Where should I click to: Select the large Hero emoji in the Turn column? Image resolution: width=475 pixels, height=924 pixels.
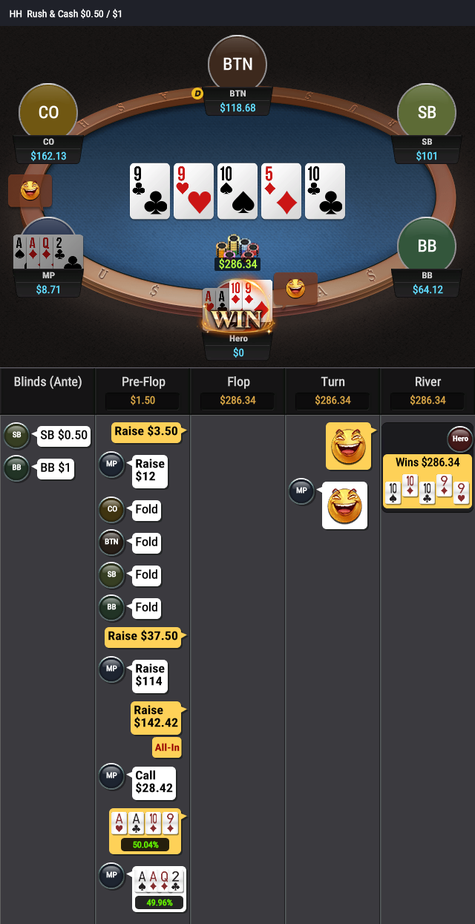click(348, 446)
